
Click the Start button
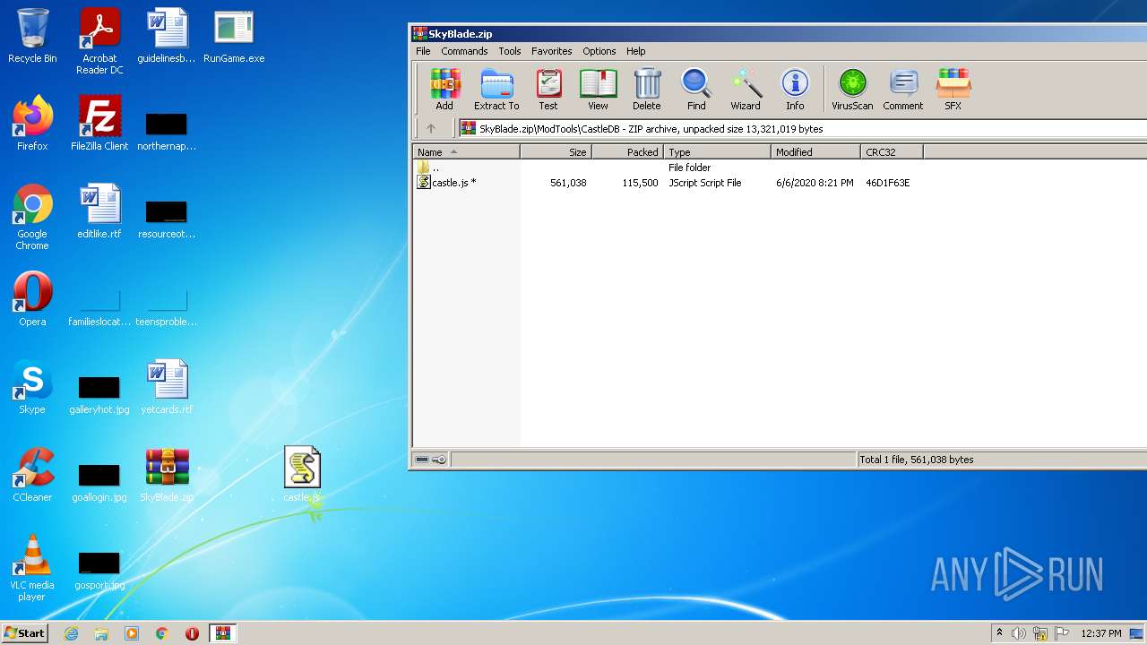pyautogui.click(x=24, y=633)
